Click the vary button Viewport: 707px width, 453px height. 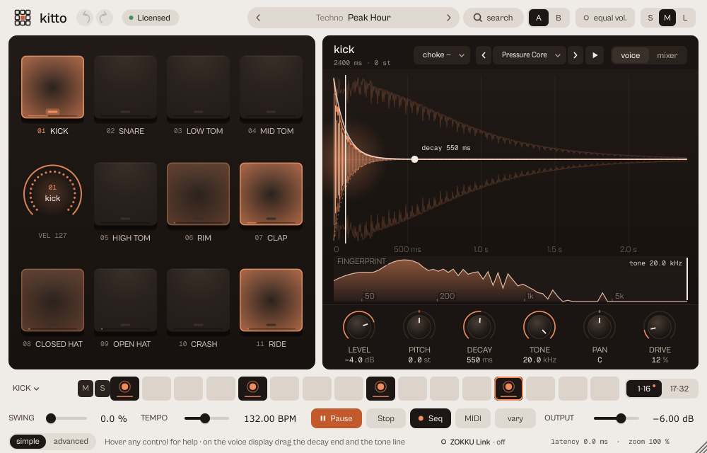tap(515, 418)
